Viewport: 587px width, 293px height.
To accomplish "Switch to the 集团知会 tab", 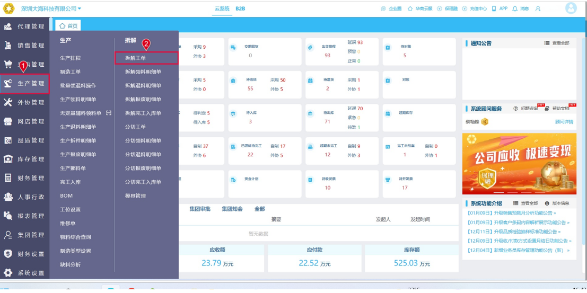I will tap(232, 209).
